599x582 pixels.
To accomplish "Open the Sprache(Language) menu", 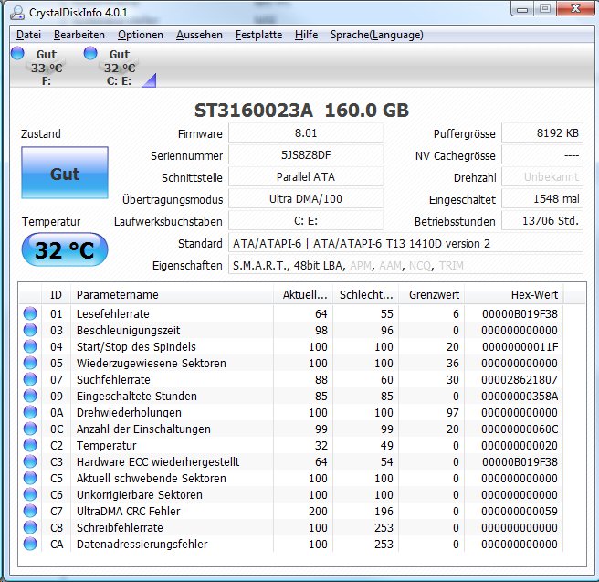I will pos(377,35).
